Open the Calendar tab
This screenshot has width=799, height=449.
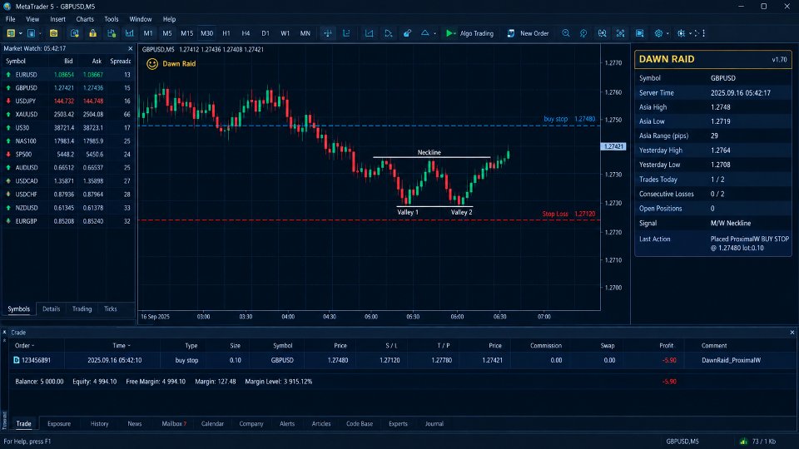212,423
